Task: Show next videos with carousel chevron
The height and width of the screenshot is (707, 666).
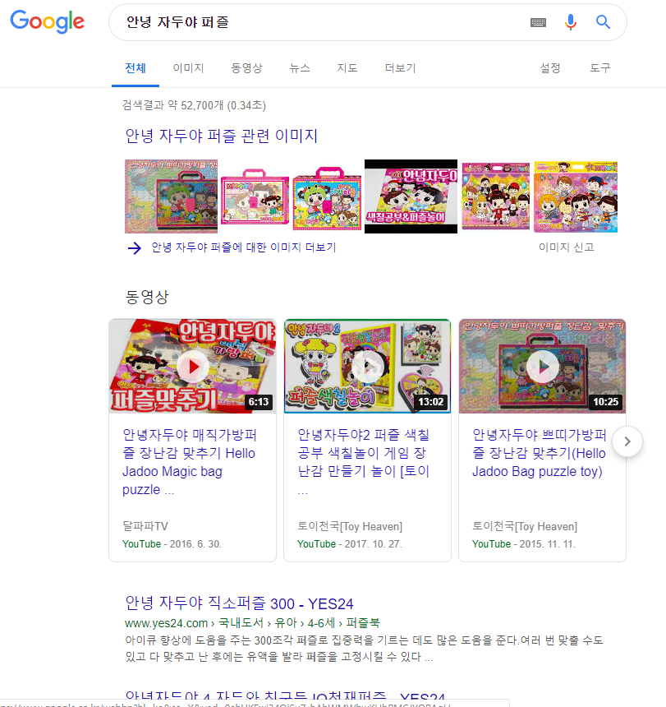Action: [627, 441]
